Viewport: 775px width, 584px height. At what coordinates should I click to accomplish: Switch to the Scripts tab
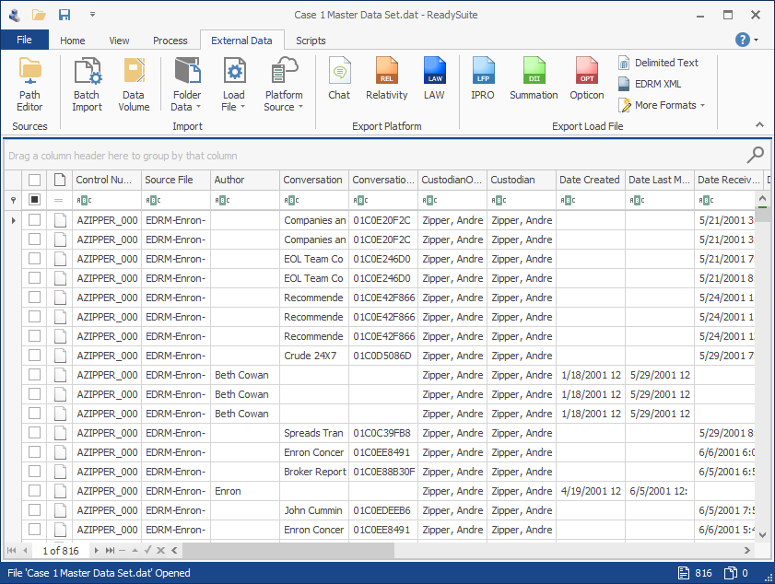tap(311, 41)
